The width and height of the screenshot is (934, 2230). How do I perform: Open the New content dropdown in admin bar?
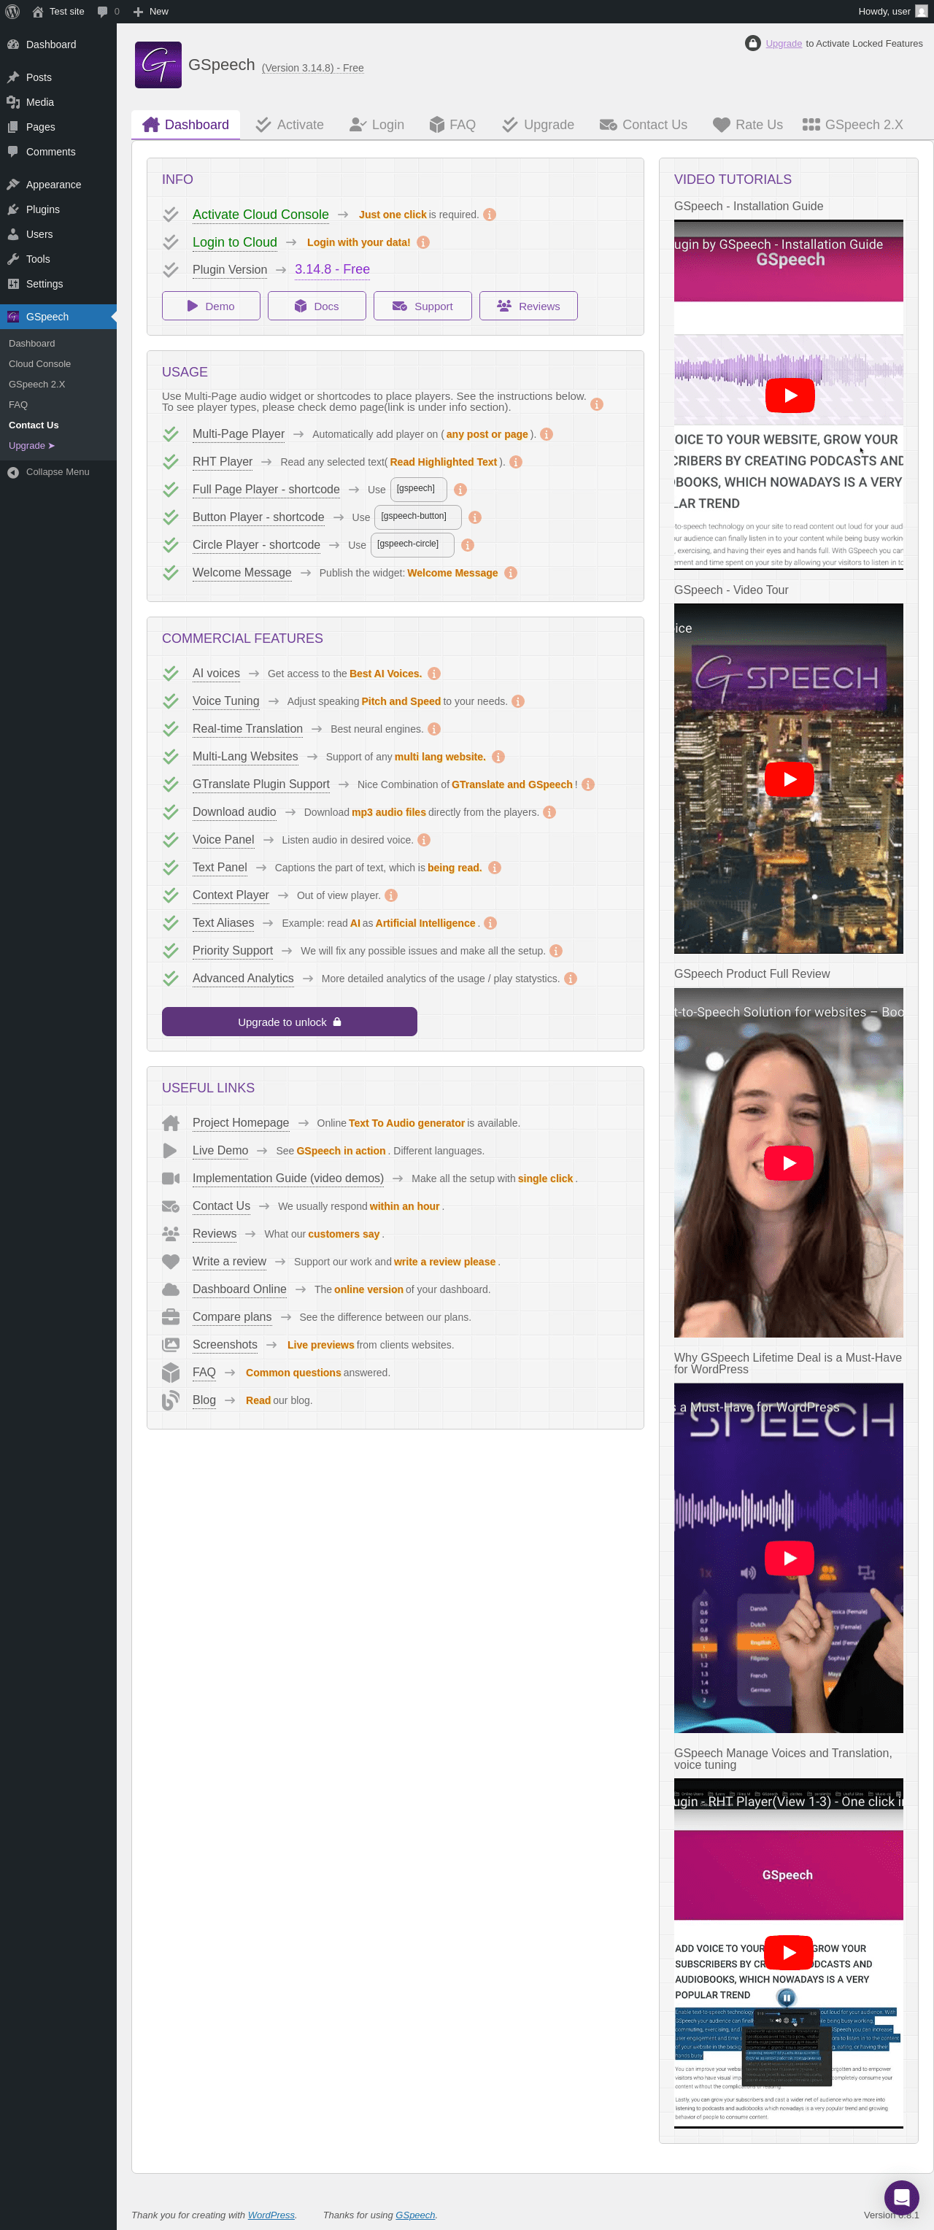pyautogui.click(x=150, y=11)
